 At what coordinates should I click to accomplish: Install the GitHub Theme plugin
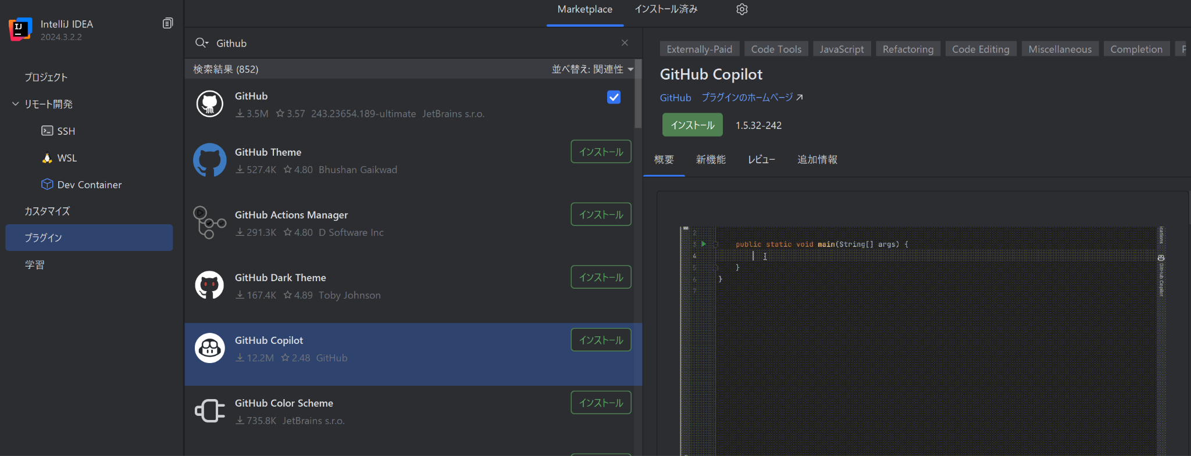(601, 152)
